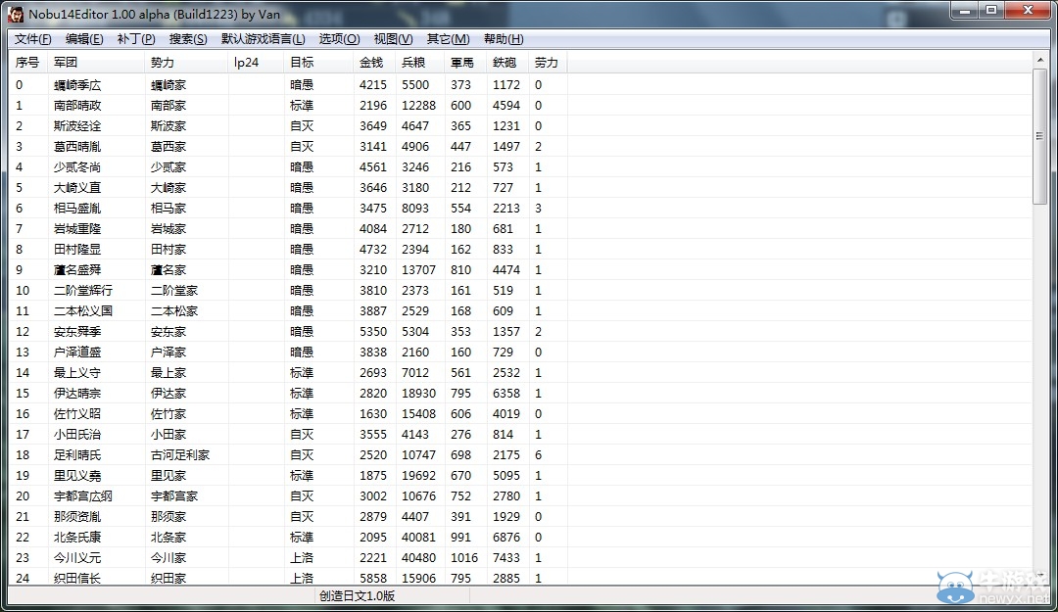
Task: Minimize the Nobu14Editor window
Action: click(x=965, y=11)
